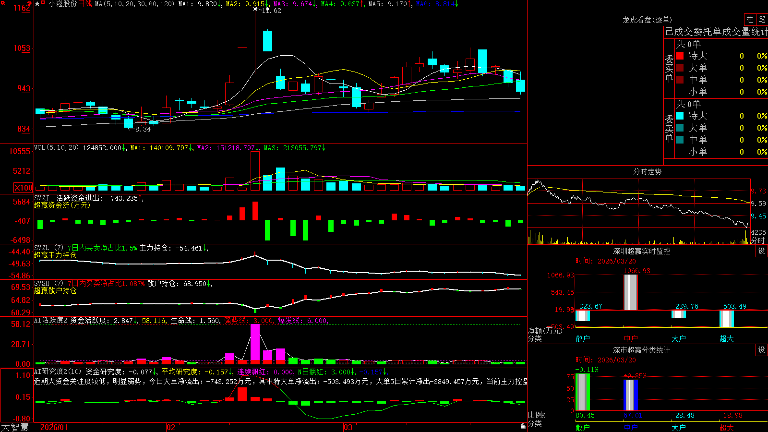The image size is (768, 432).
Task: Click the red 特大 buy-order color swatch
Action: 680,56
